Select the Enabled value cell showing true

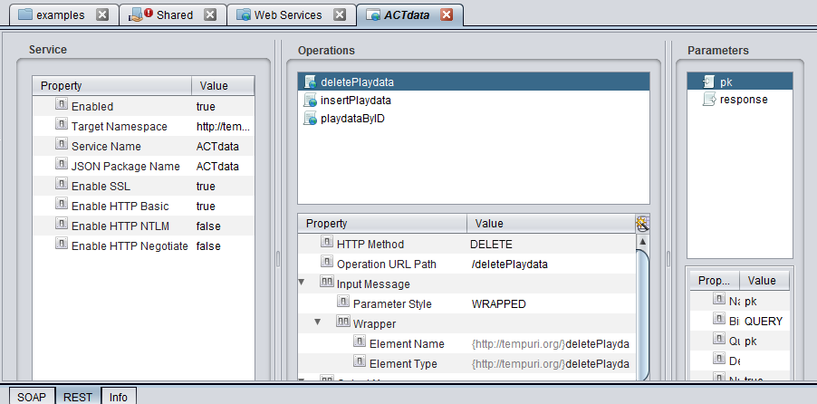[x=206, y=106]
